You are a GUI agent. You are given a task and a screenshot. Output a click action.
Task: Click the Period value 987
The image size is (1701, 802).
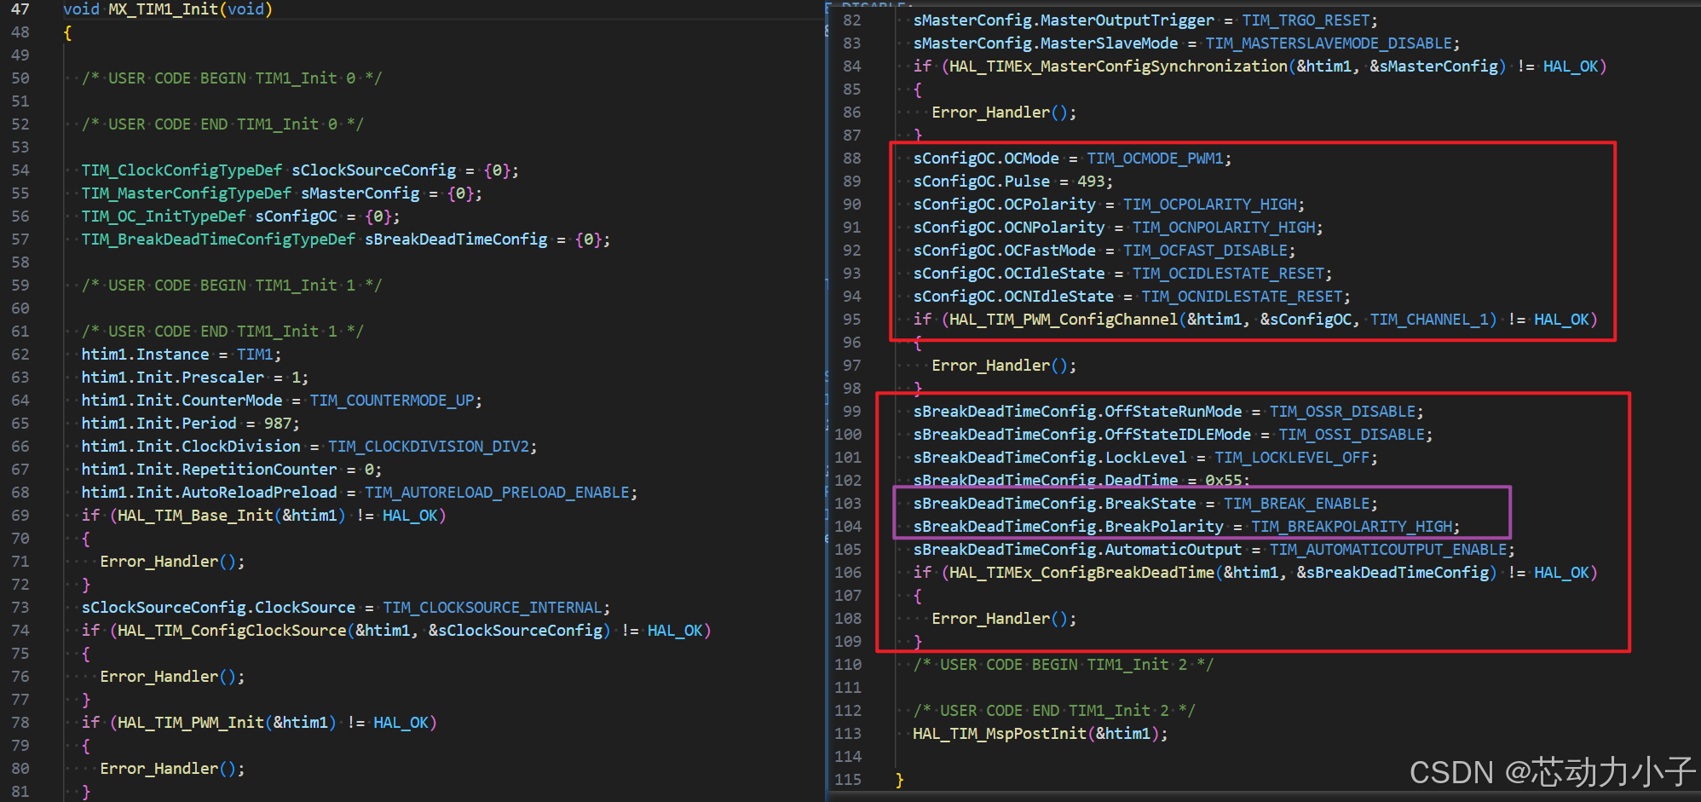(277, 424)
